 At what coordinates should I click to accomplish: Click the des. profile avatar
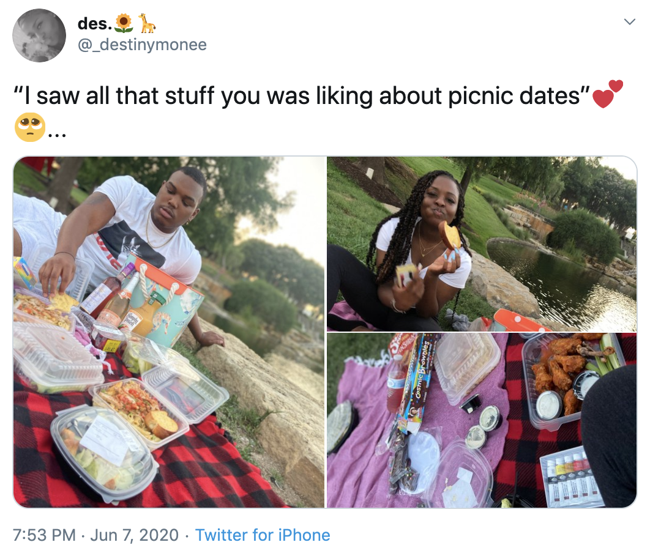[x=39, y=35]
